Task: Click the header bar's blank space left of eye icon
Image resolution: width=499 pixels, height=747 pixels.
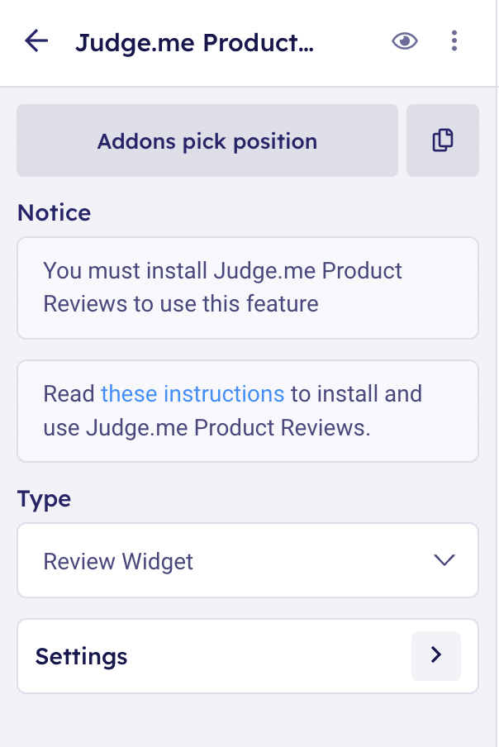Action: coord(351,41)
